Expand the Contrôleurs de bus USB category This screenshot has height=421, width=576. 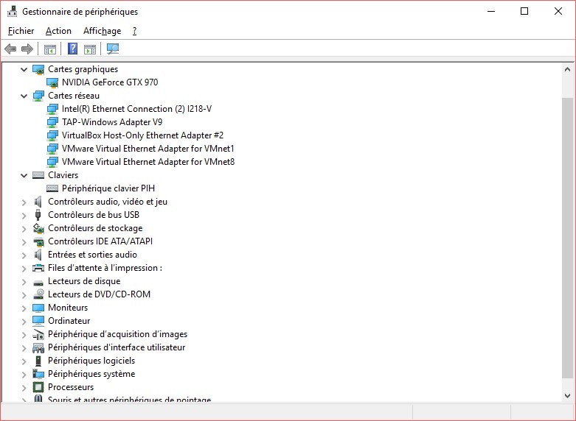24,215
